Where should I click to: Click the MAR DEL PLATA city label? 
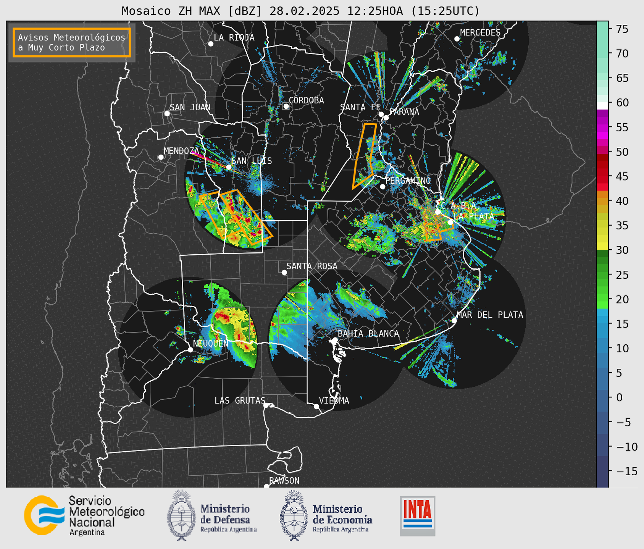tap(490, 315)
